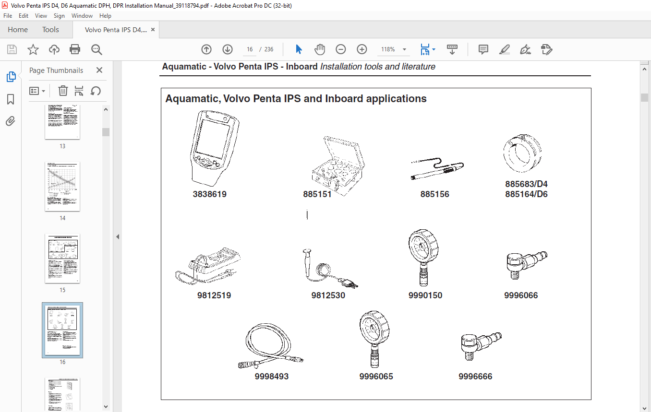Delete selected pages trash icon
Screen dimensions: 651x412
coord(63,91)
